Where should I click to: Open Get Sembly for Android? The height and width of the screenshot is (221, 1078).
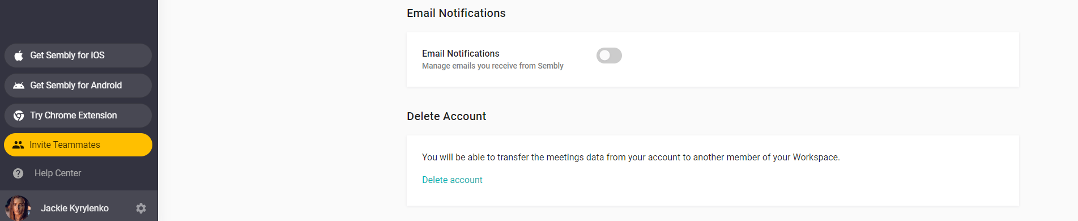pyautogui.click(x=78, y=86)
